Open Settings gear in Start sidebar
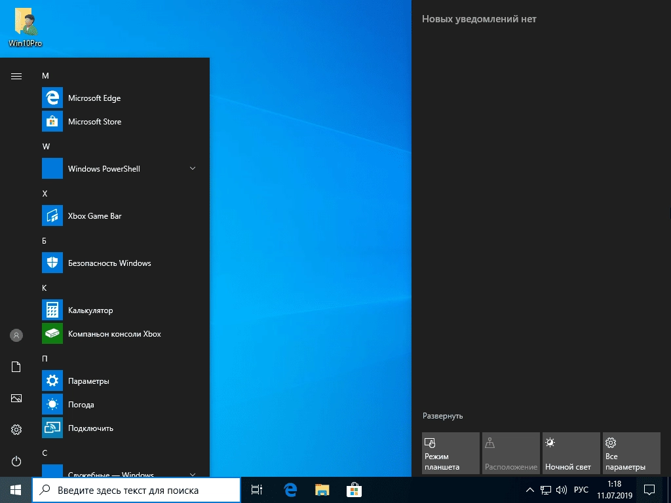671x503 pixels. click(16, 430)
